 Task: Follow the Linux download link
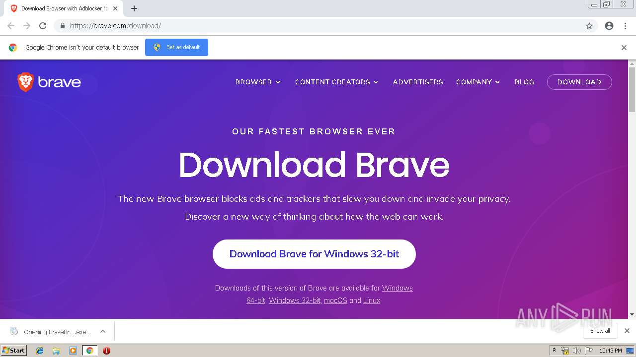(372, 300)
